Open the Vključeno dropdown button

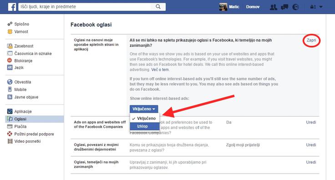coord(144,109)
